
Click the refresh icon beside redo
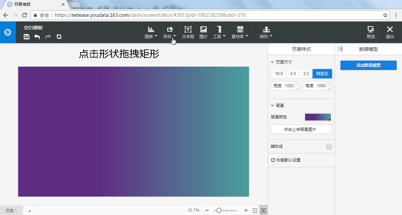(x=59, y=37)
